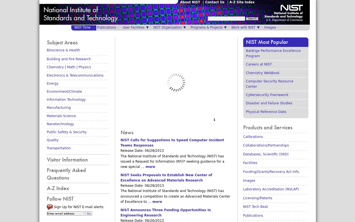Screen dimensions: 355x222
Task: Click the NIST logo in header
Action: point(283,13)
